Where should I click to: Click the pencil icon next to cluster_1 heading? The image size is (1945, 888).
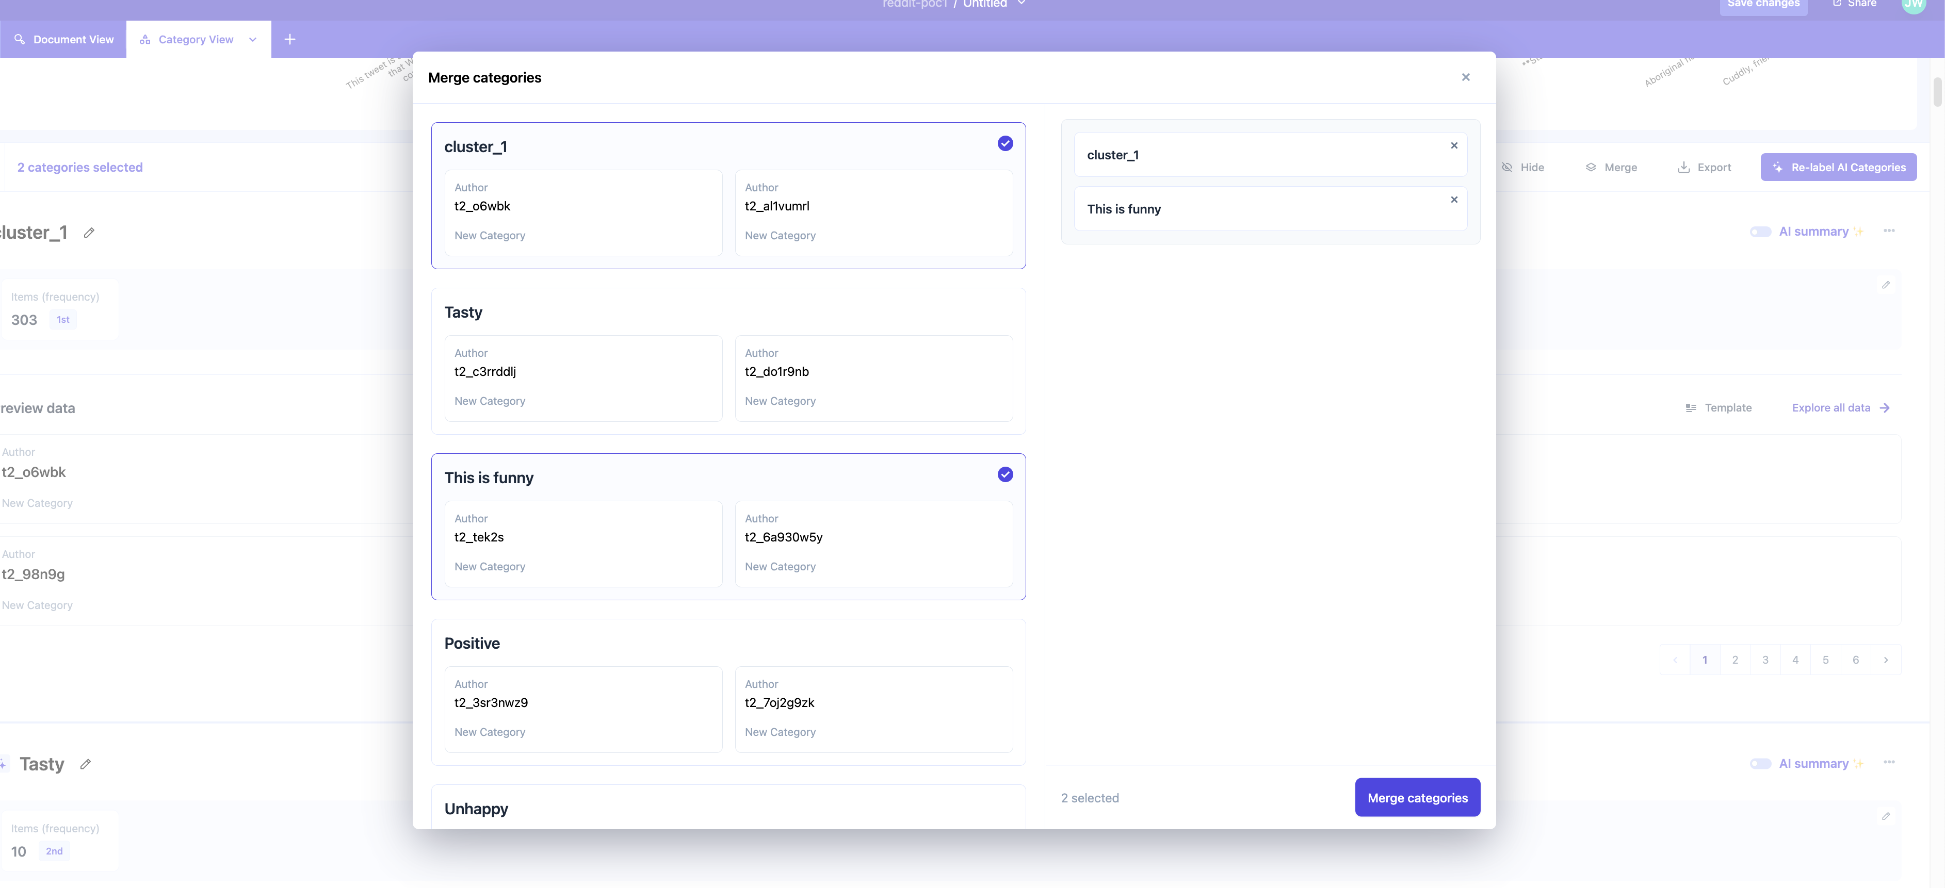coord(89,233)
